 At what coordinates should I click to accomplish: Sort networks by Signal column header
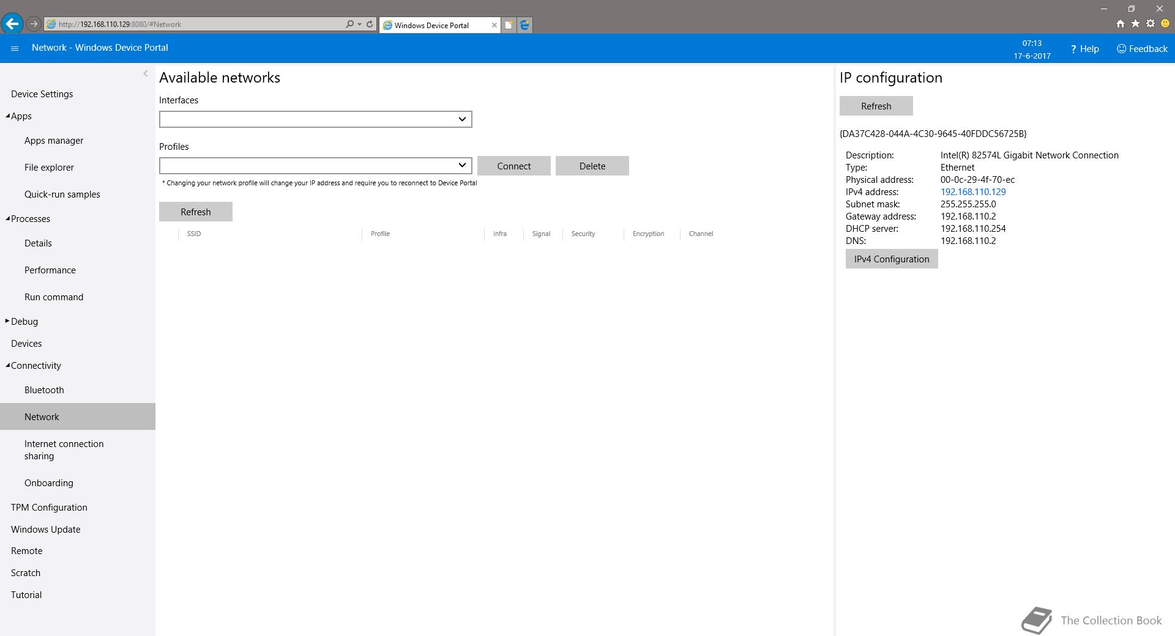(541, 234)
